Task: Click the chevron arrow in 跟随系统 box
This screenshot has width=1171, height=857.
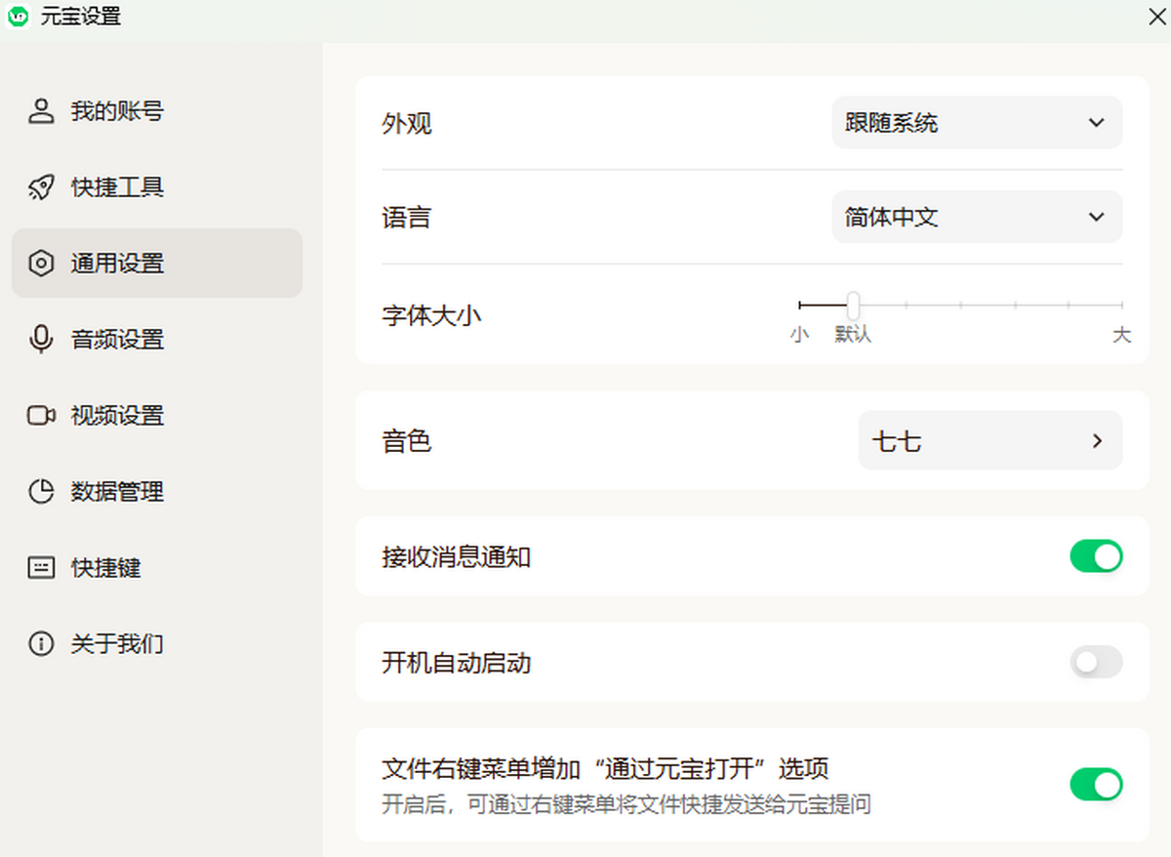Action: pos(1096,123)
